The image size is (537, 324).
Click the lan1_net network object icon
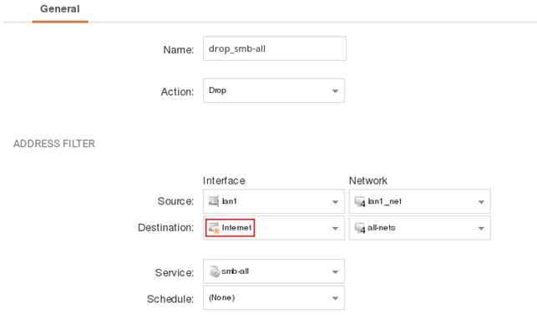[x=360, y=202]
